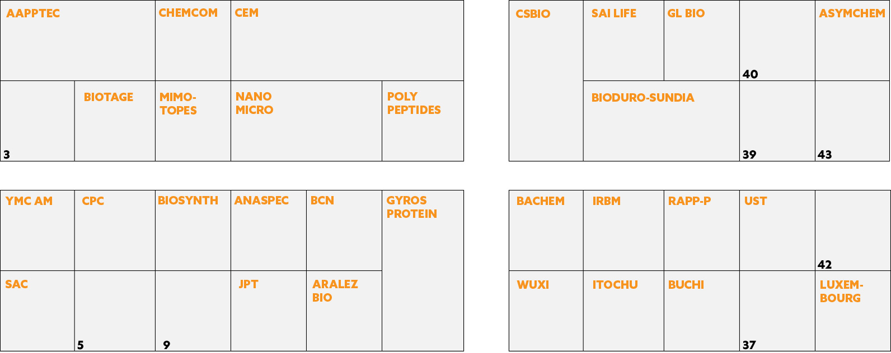Select the JPT booth

[x=269, y=311]
